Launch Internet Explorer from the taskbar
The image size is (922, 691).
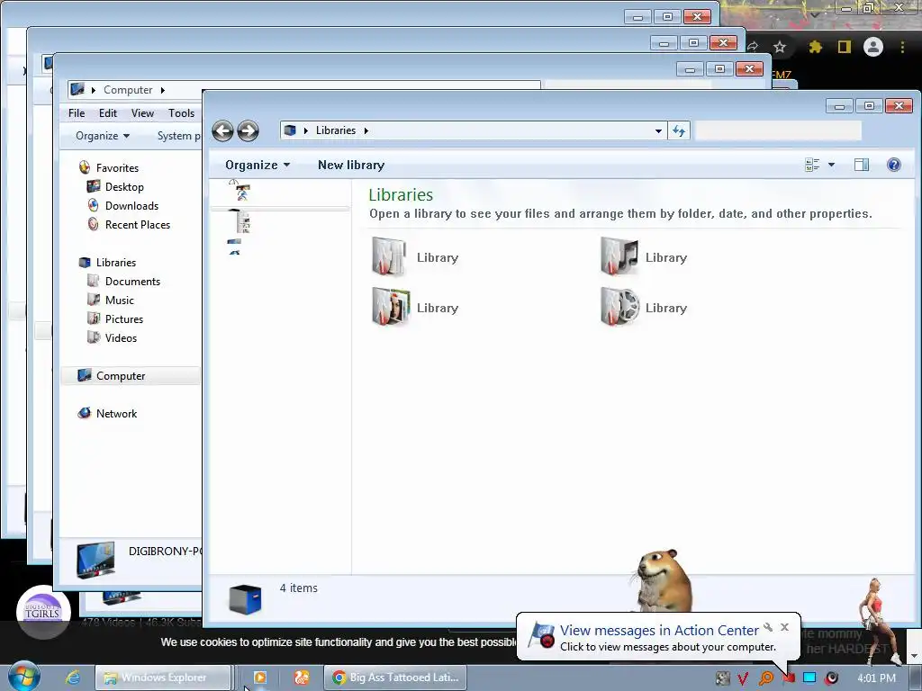(x=73, y=678)
